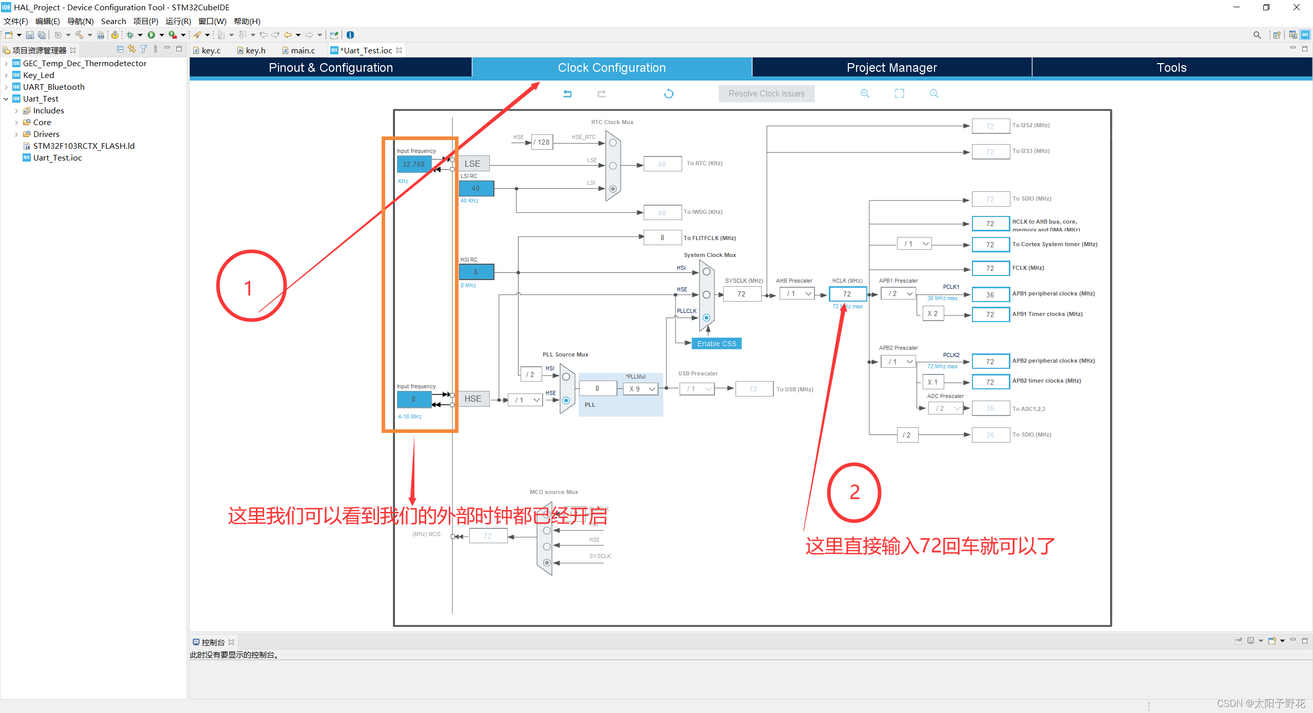This screenshot has width=1313, height=713.
Task: Switch to Pinout & Configuration tab
Action: (331, 68)
